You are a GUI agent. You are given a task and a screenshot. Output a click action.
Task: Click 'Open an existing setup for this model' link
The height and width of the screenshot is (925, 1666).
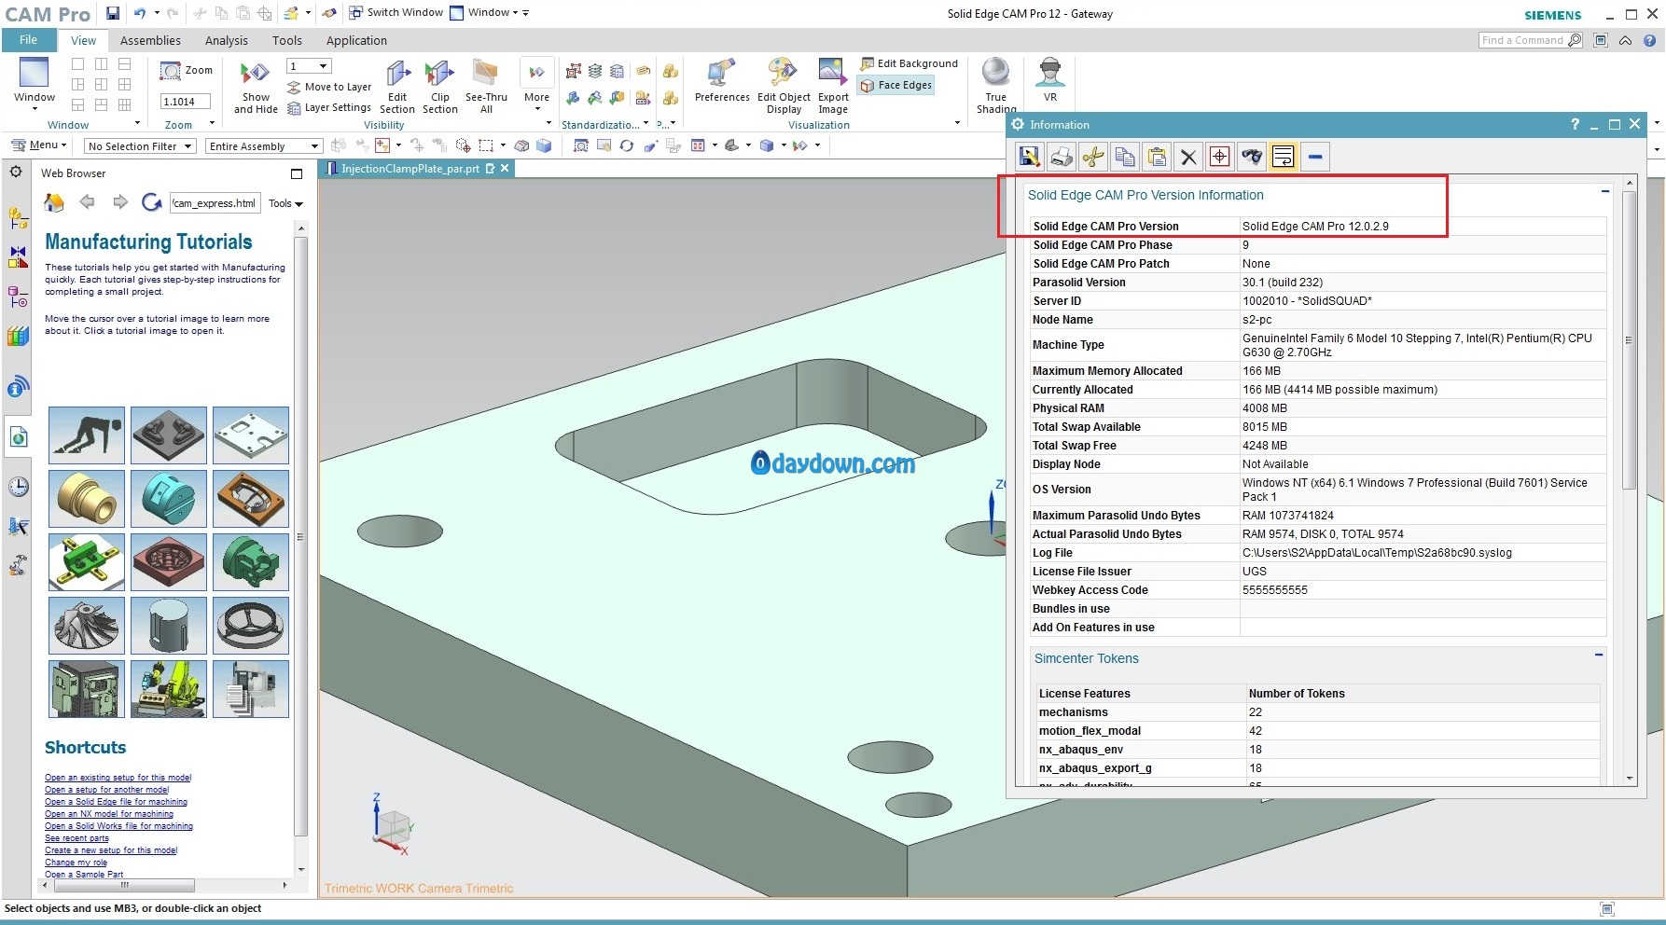[x=118, y=778]
